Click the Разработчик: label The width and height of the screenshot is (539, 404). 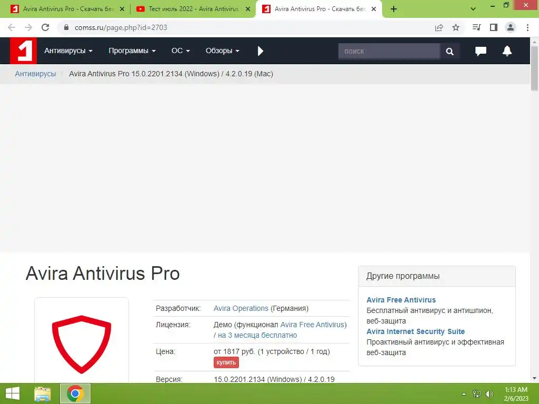[178, 308]
